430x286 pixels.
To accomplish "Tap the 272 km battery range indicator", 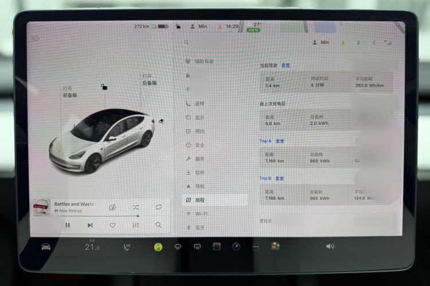I will click(151, 26).
